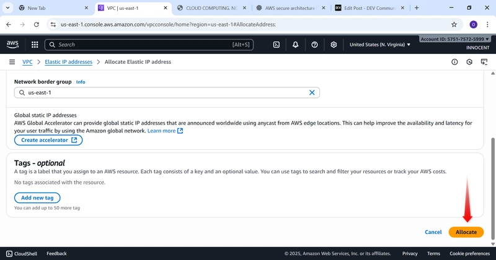Screen dimensions: 496x260
Task: Close the Edit Post DEV Community tab
Action: click(402, 8)
